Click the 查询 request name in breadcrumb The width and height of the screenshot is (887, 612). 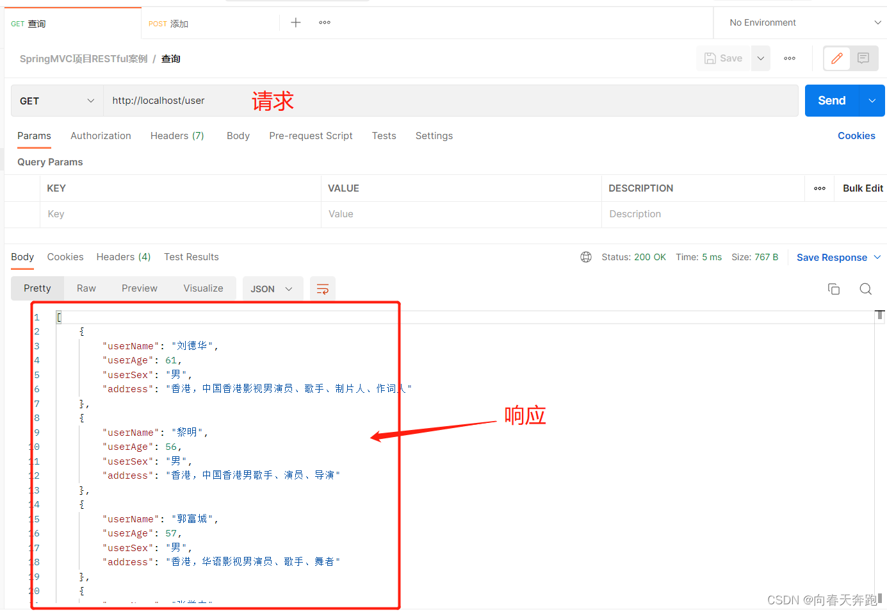(x=171, y=59)
